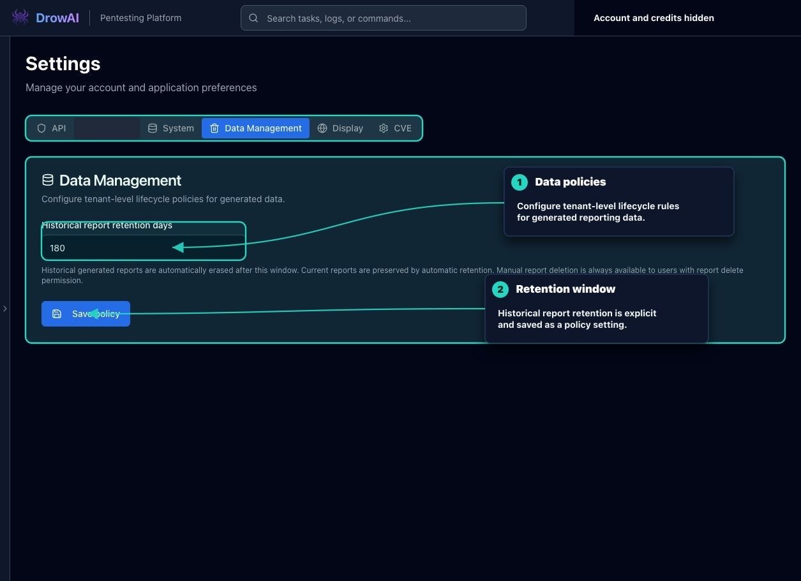Image resolution: width=801 pixels, height=581 pixels.
Task: Click the gear icon on CVE tab
Action: click(384, 128)
